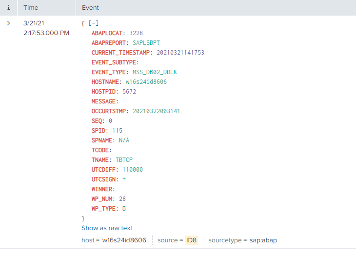Select ABAPREPORT value SAPLSBPT
The height and width of the screenshot is (256, 356).
pos(146,43)
